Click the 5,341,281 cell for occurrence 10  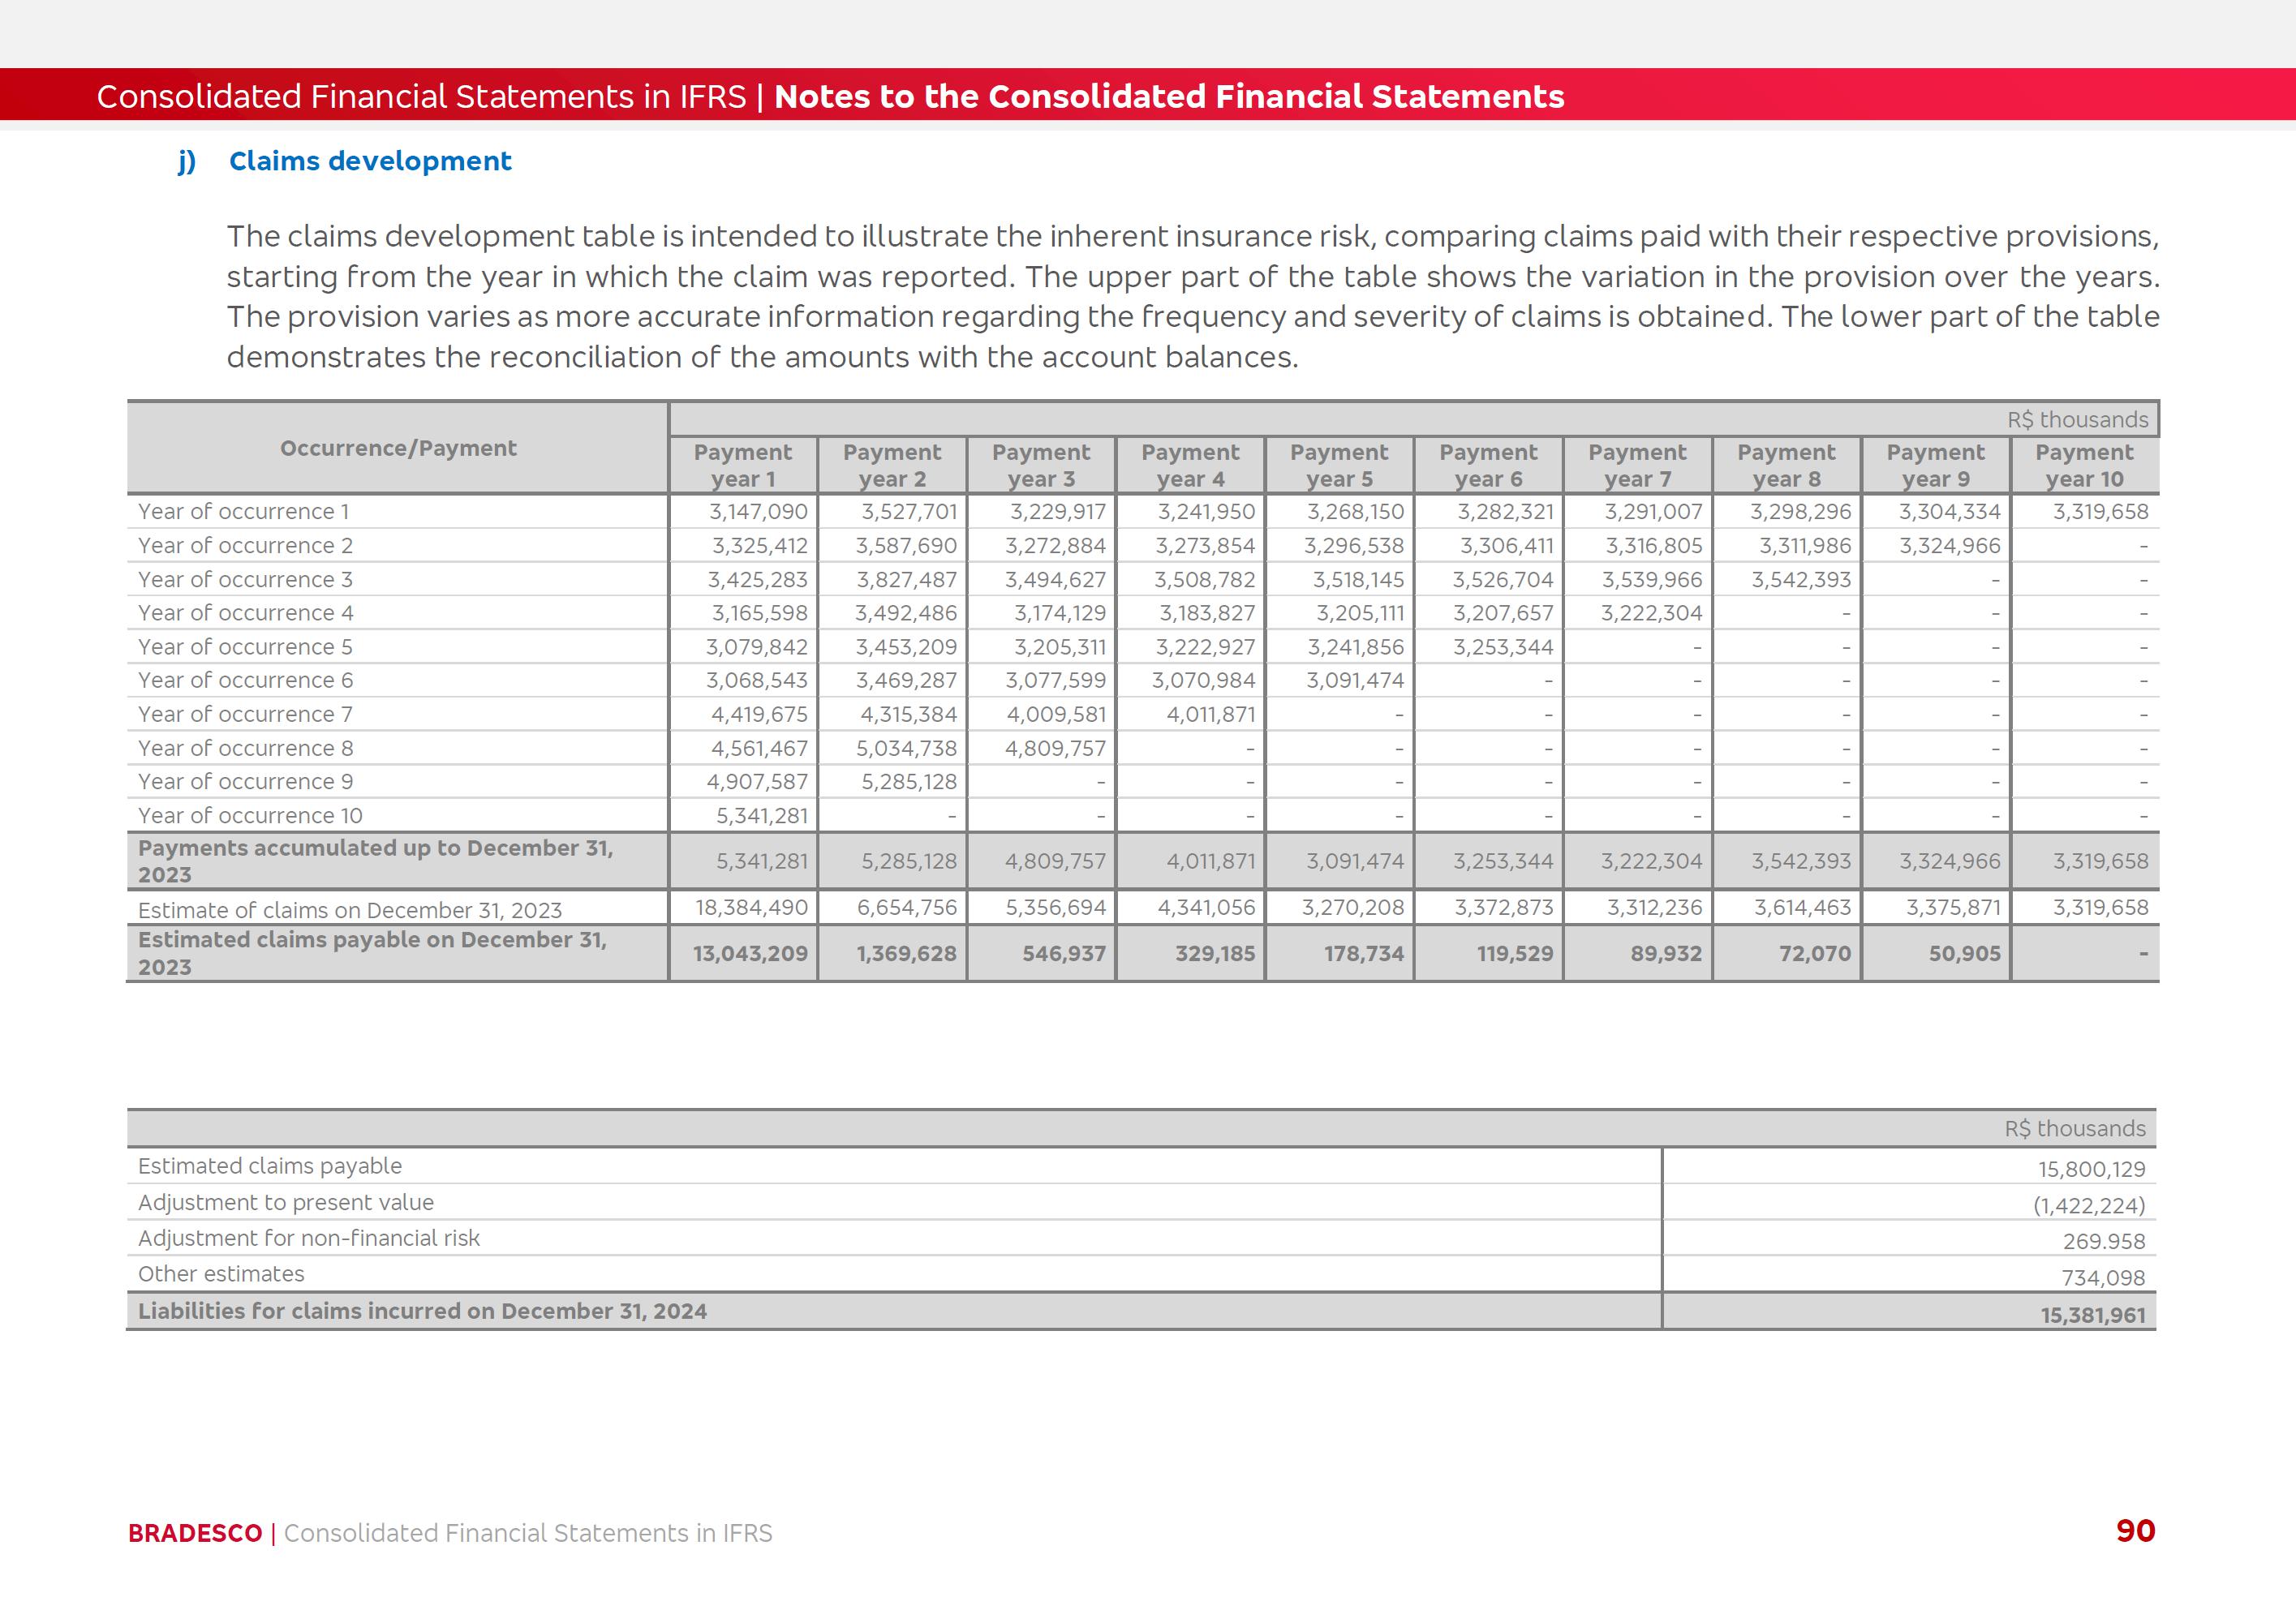761,816
